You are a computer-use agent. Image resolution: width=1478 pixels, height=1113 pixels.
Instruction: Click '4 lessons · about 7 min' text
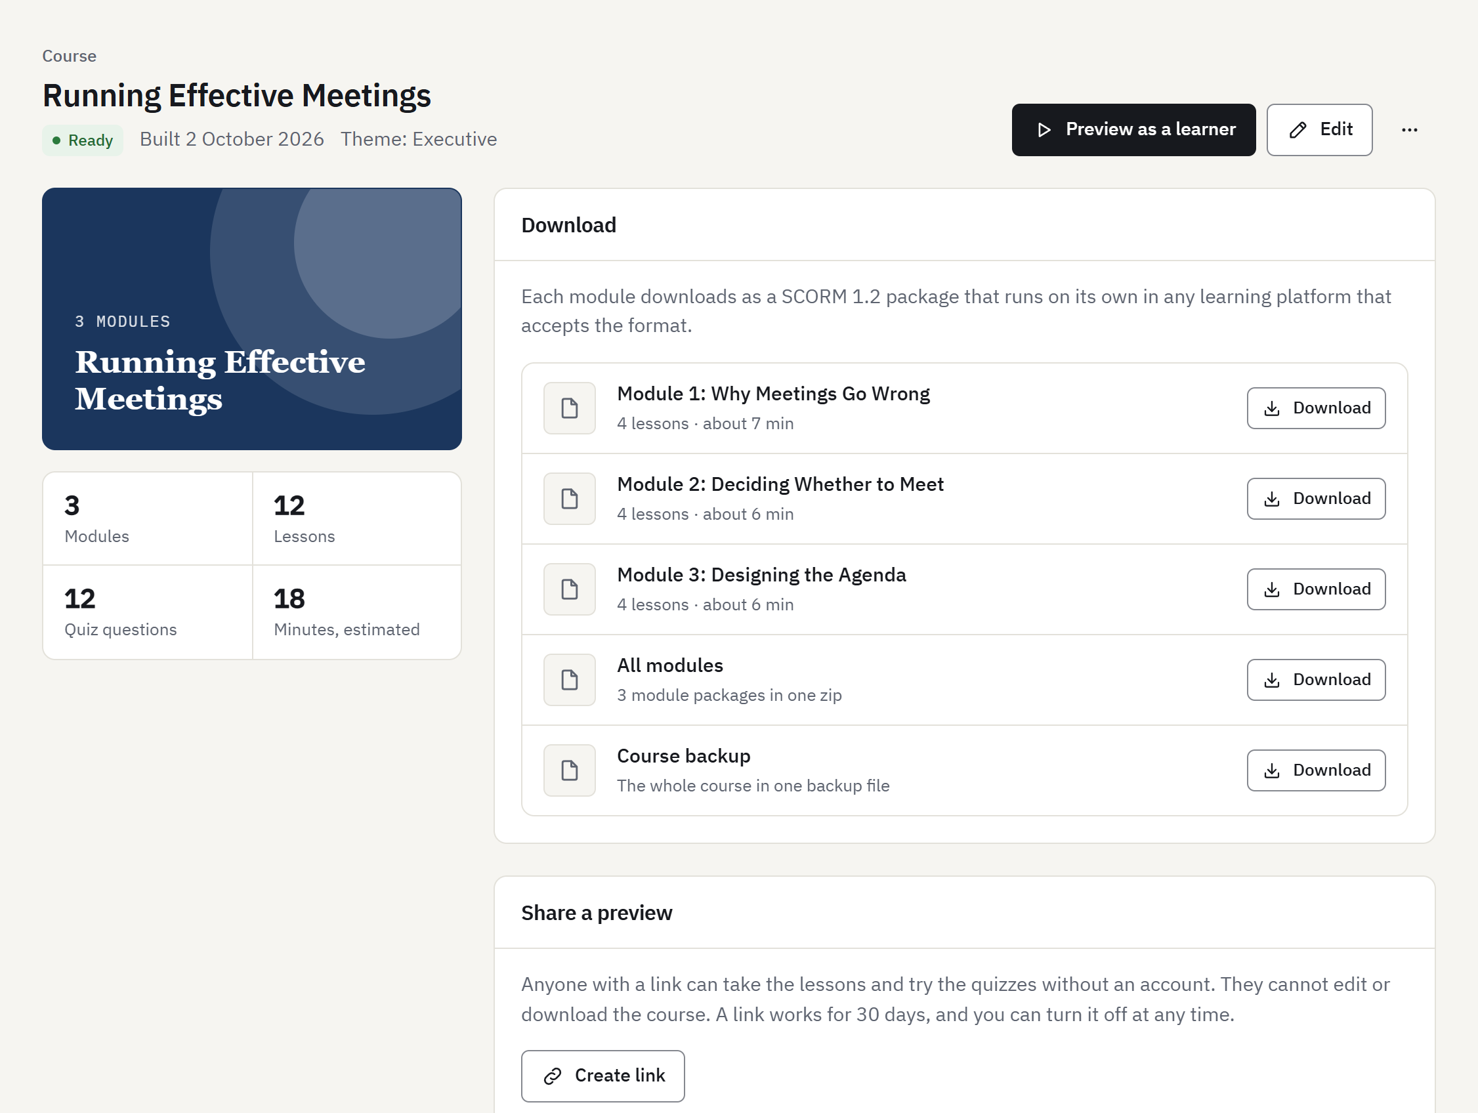pyautogui.click(x=705, y=423)
